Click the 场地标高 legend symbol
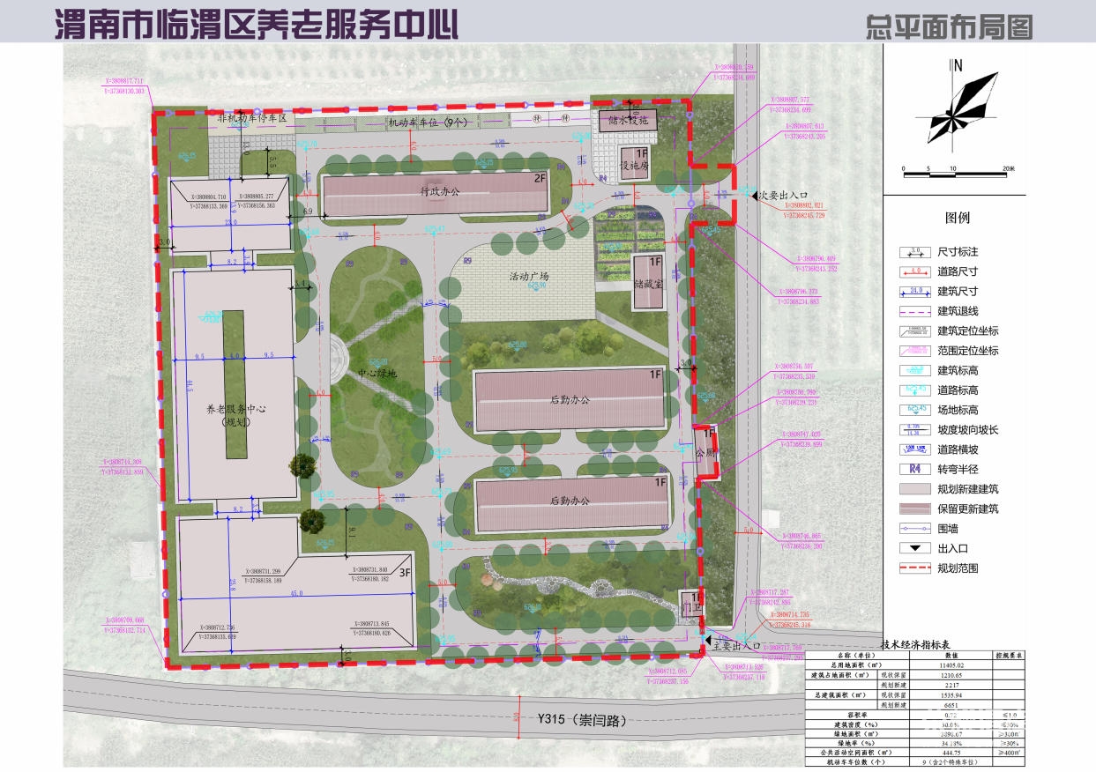This screenshot has width=1096, height=772. (x=914, y=410)
